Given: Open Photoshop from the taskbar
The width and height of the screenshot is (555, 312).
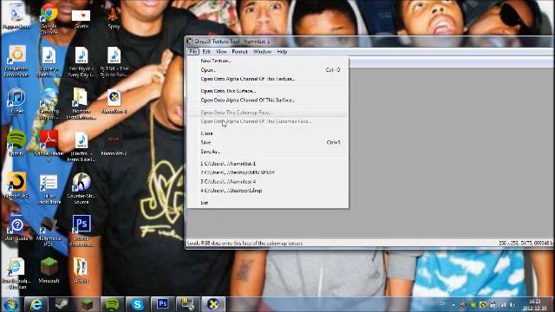Looking at the screenshot, I should point(163,304).
